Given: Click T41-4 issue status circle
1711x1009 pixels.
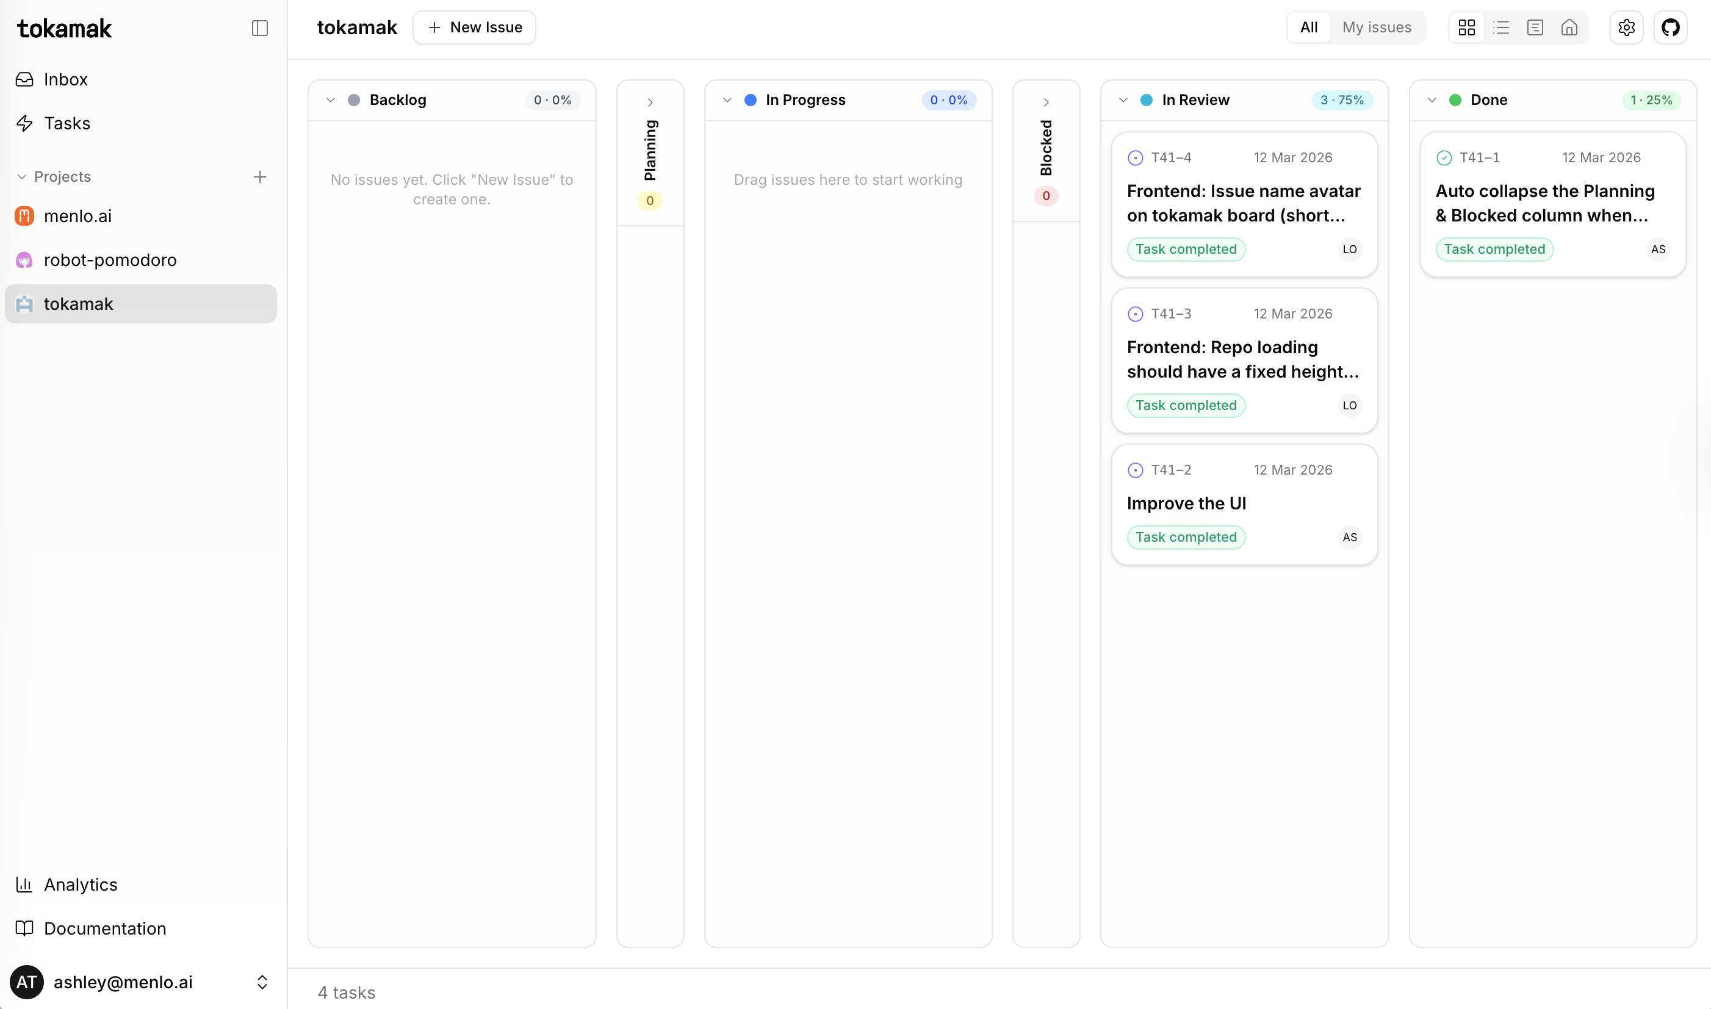Looking at the screenshot, I should tap(1135, 158).
